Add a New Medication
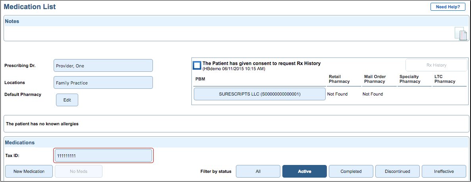This screenshot has width=471, height=182. click(29, 171)
